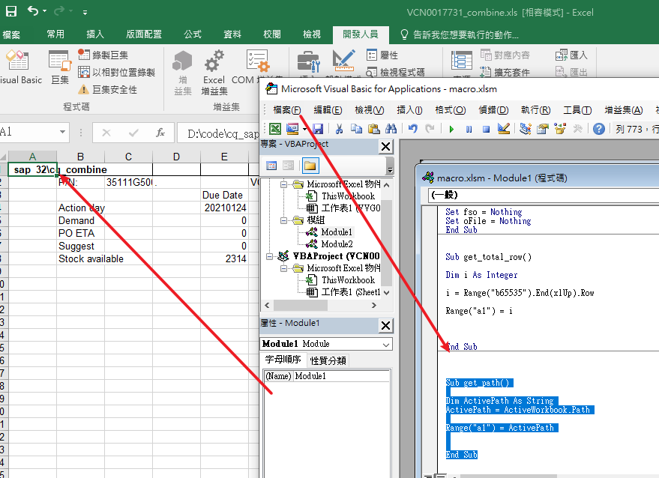Open 巨集安全性 macro security settings
Viewport: 659px width, 478px height.
(108, 89)
